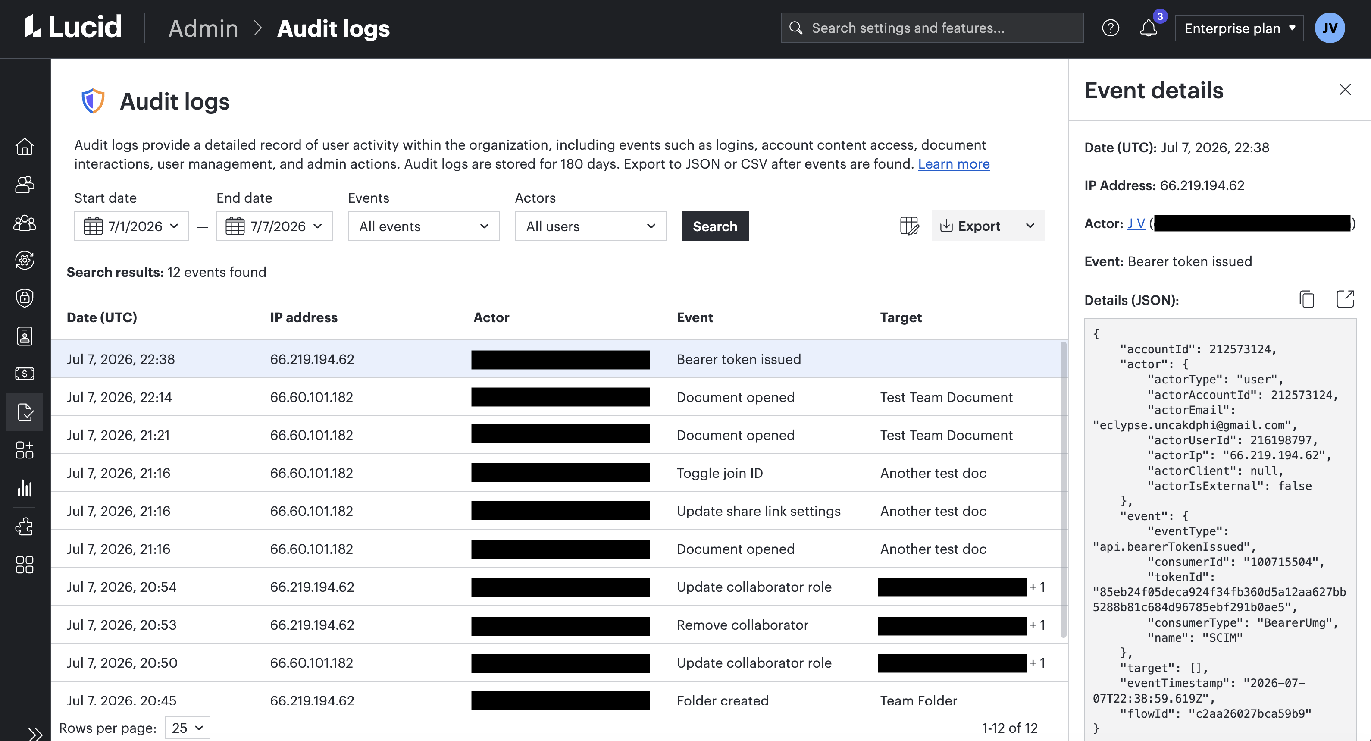Open the notifications bell
The image size is (1371, 741).
click(x=1149, y=28)
